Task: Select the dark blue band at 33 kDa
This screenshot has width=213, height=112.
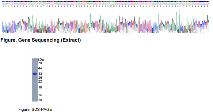Action: click(x=35, y=74)
